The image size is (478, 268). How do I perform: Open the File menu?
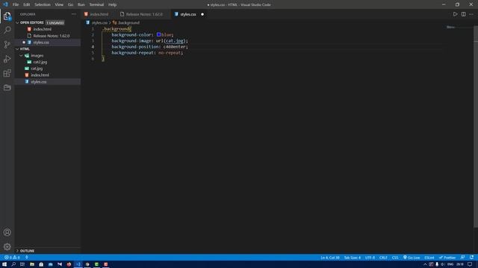(16, 4)
